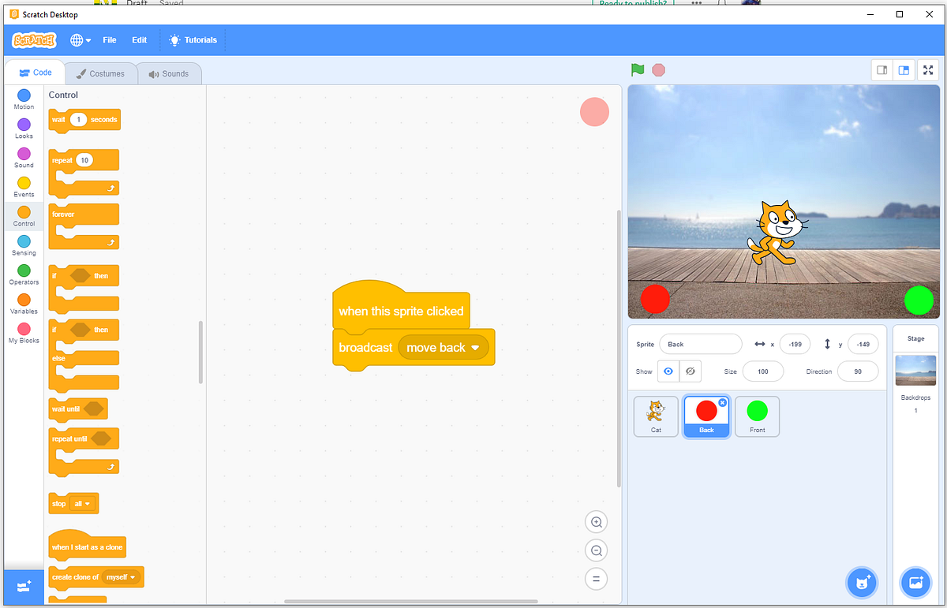The image size is (947, 608).
Task: Switch to the Costumes tab
Action: click(100, 73)
